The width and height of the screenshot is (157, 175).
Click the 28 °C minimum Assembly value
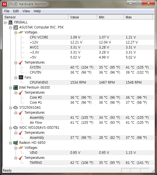coord(109,138)
